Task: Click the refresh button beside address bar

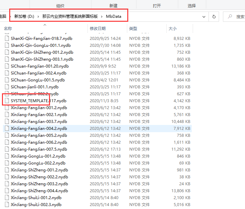Action: [214, 16]
